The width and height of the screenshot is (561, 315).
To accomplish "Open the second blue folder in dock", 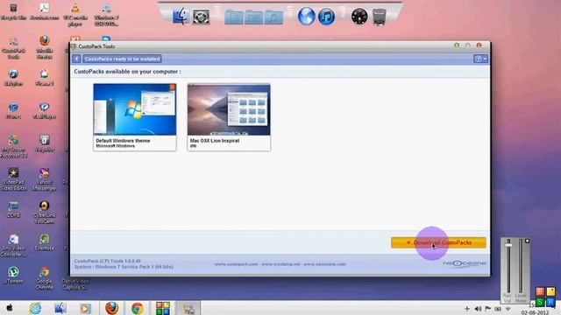I will (x=253, y=17).
